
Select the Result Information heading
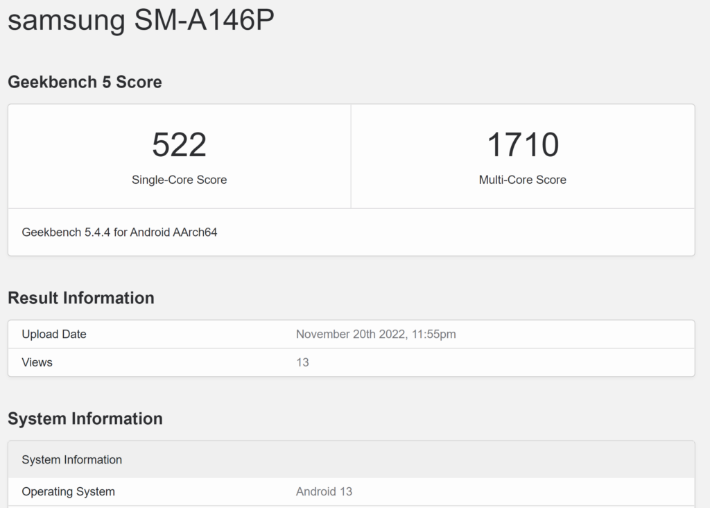[x=81, y=298]
